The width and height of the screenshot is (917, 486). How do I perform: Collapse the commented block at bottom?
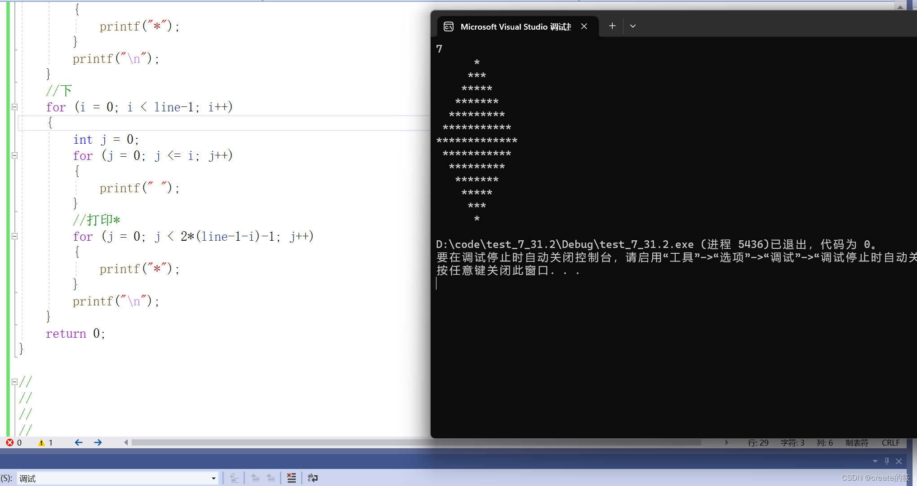point(14,381)
